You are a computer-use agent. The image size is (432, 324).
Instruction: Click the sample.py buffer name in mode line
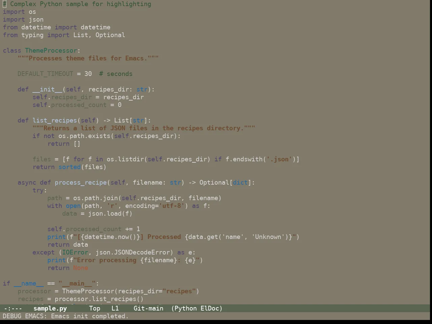pos(50,308)
